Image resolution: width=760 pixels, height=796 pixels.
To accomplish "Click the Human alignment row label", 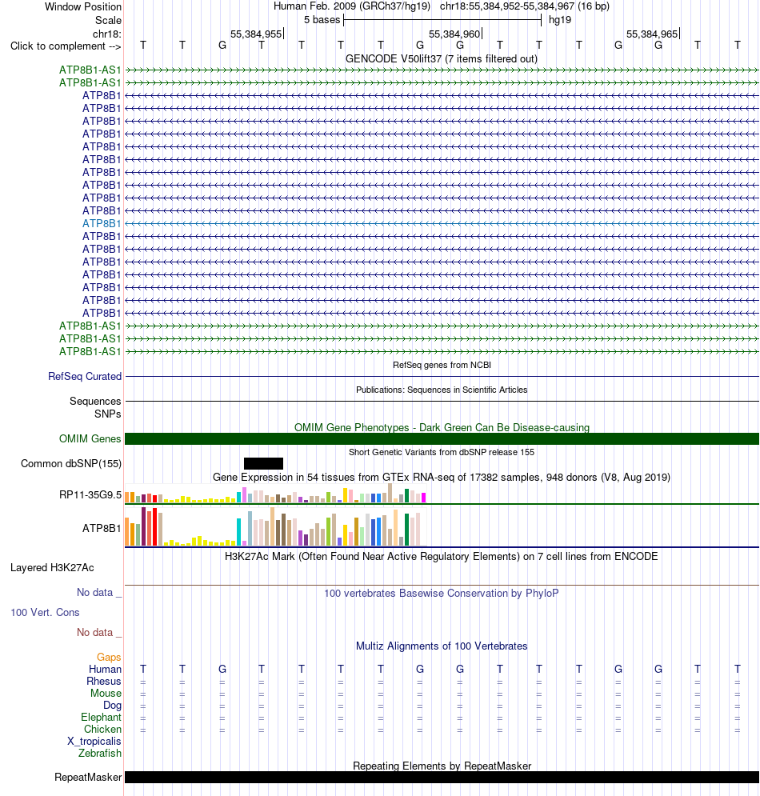I will [105, 669].
